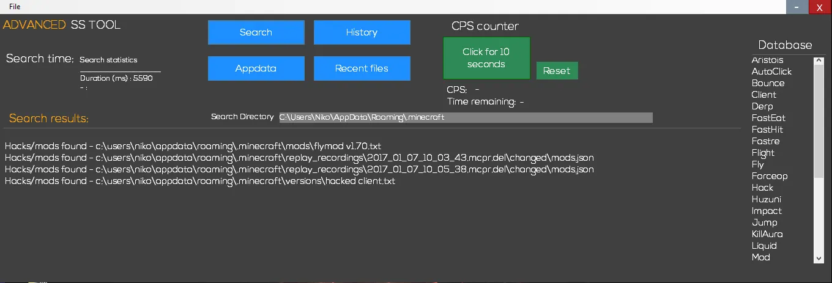Minimize the SS Tool window
Screen dimensions: 832x283
(797, 7)
